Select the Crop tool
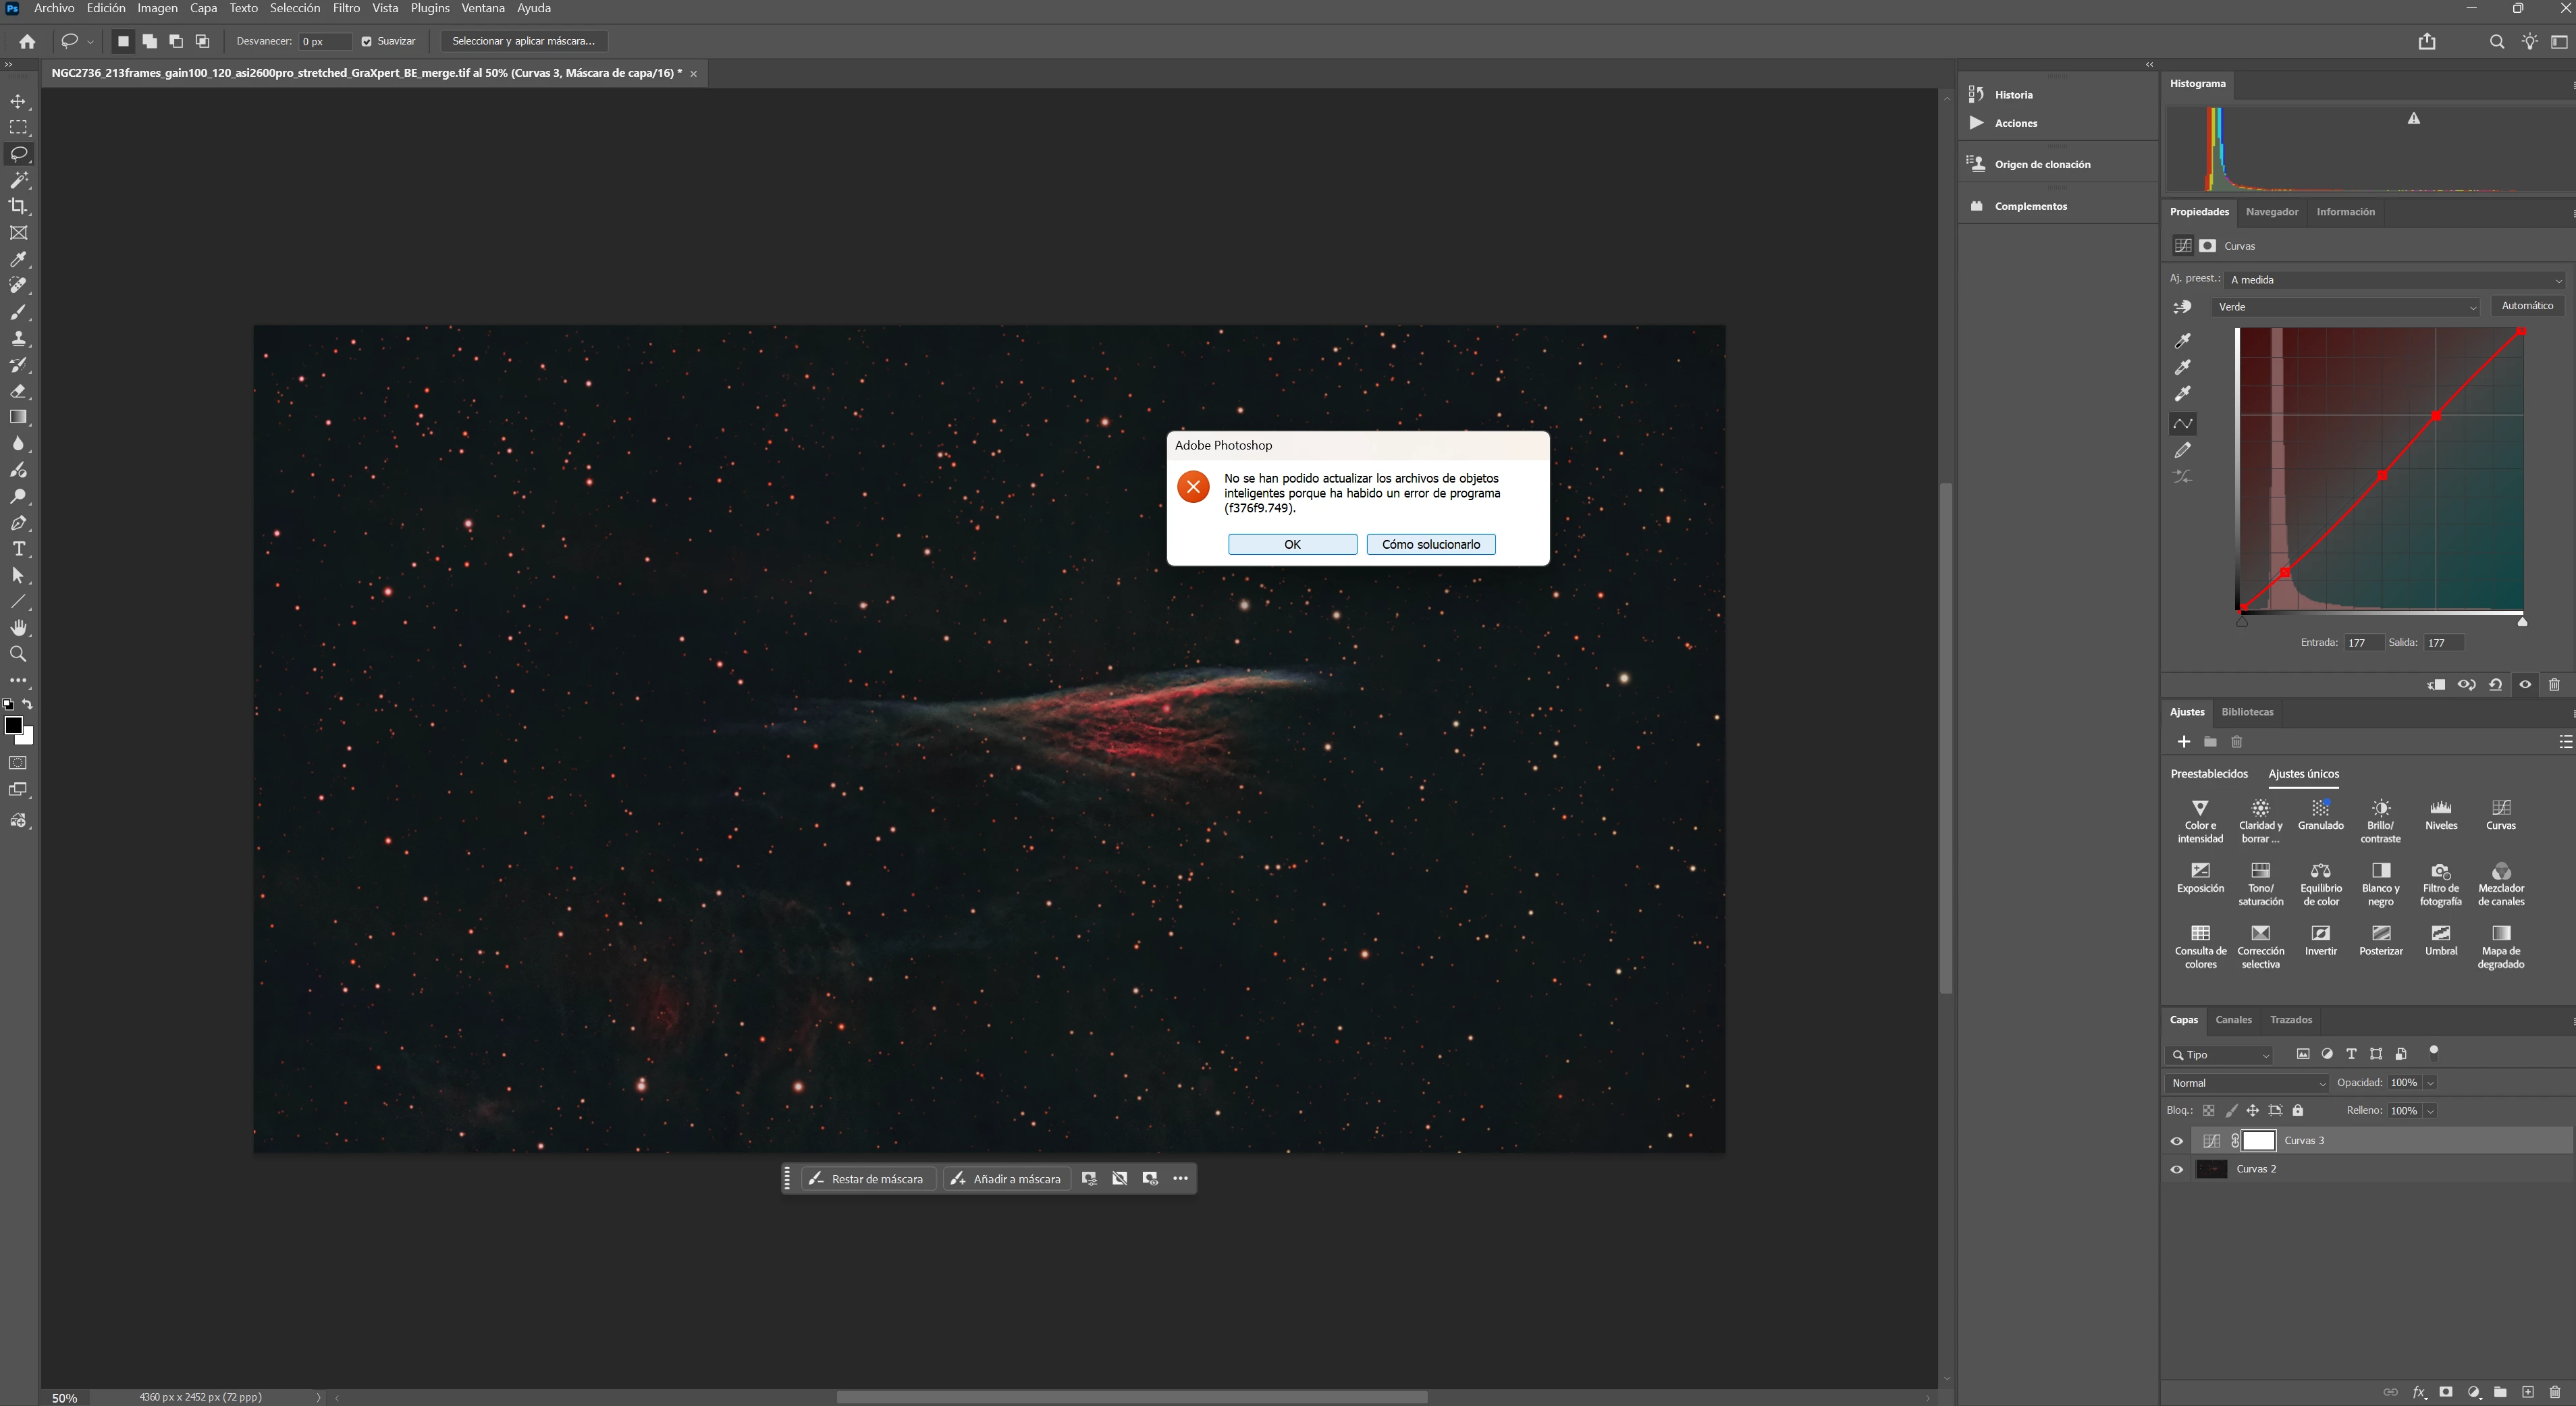 [18, 206]
